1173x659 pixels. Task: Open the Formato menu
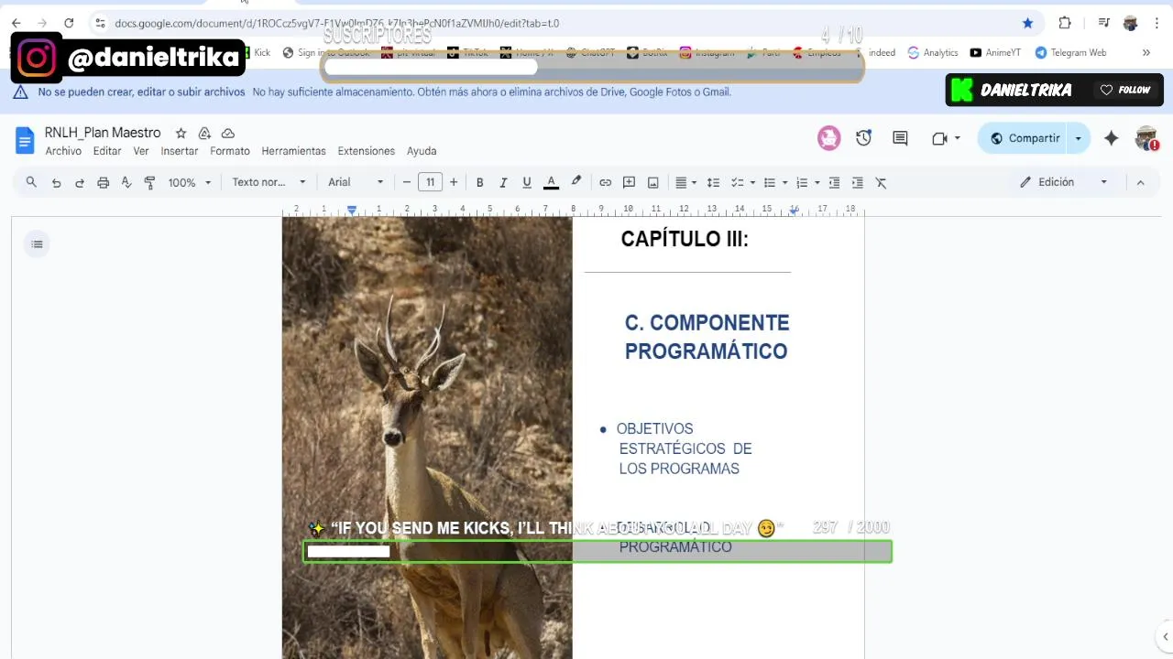[x=230, y=151]
